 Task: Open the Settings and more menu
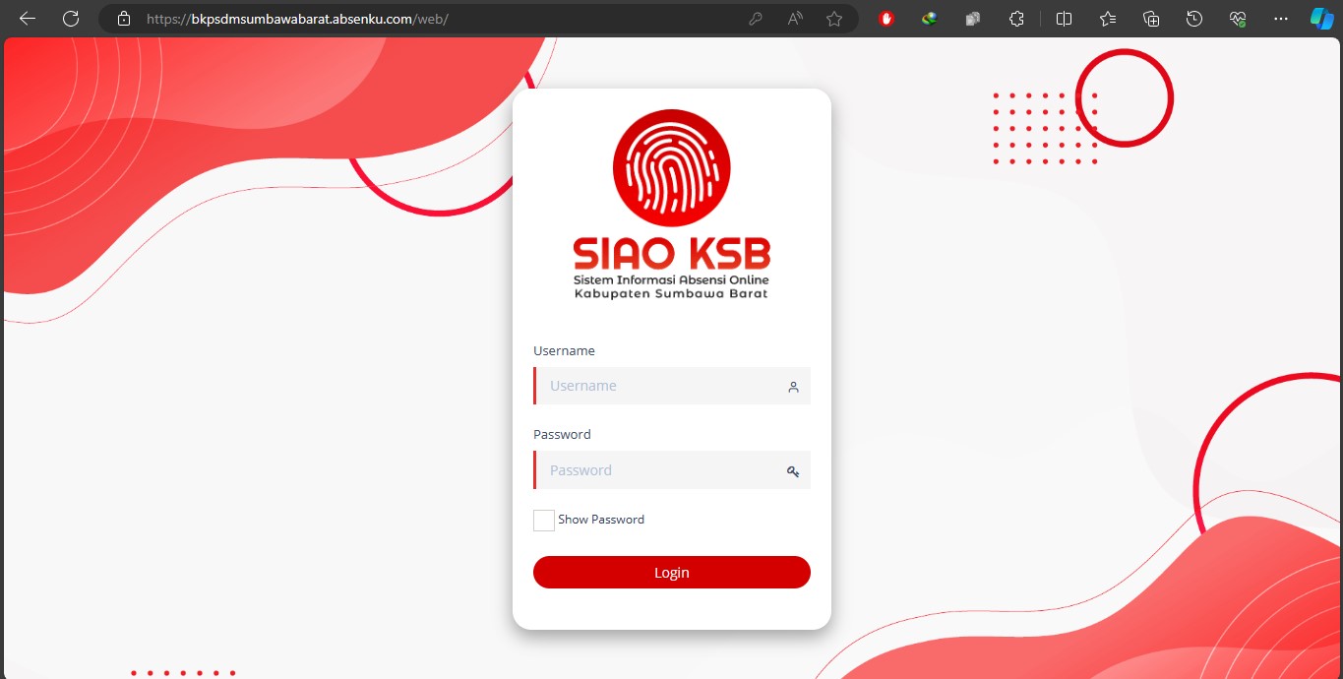click(1281, 19)
